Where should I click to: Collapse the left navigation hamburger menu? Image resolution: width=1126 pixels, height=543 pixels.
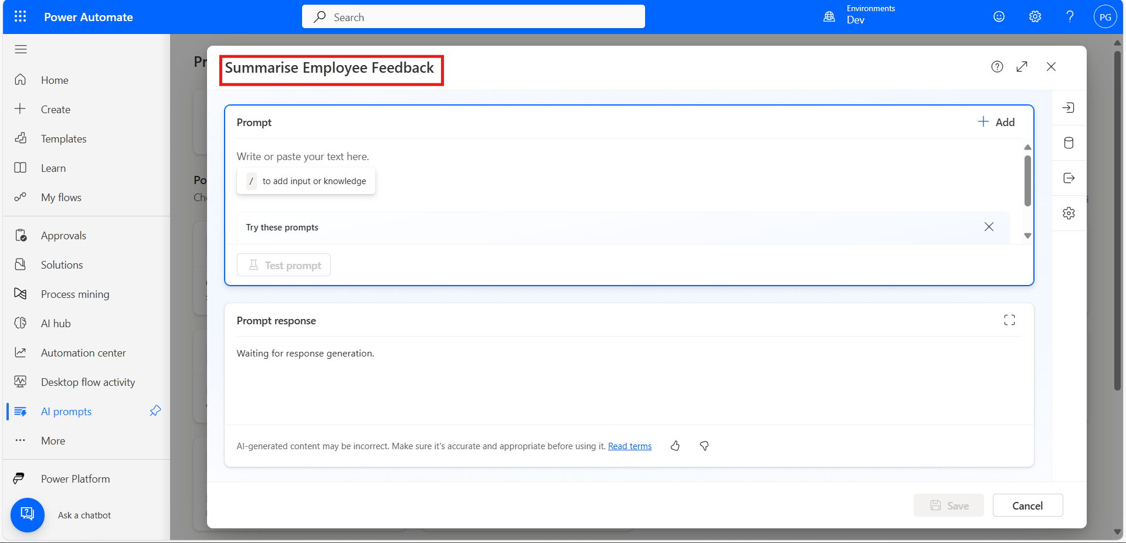(21, 49)
